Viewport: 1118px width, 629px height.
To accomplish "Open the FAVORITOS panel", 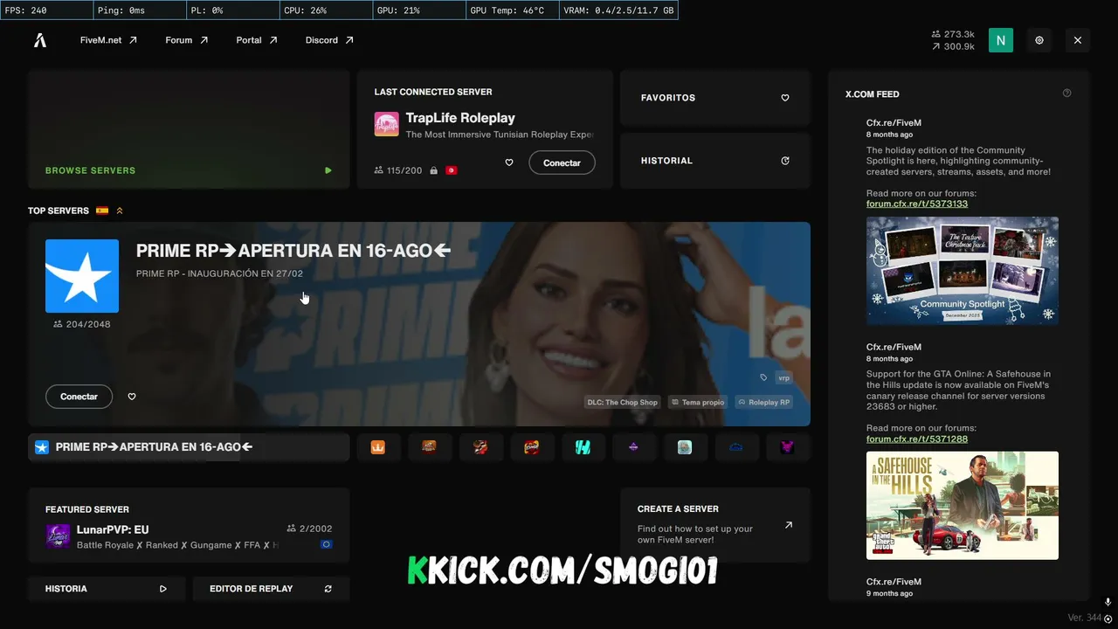I will click(x=715, y=98).
